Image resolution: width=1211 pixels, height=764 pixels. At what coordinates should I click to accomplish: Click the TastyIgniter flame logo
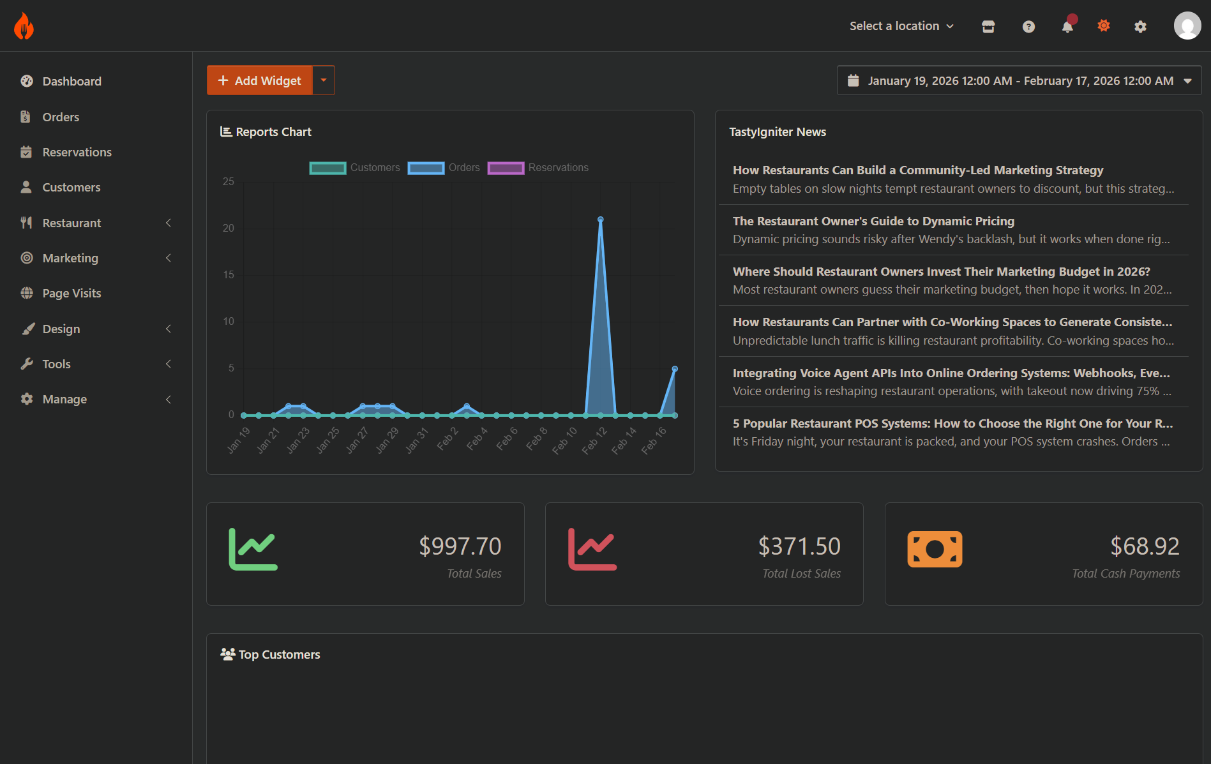coord(24,26)
